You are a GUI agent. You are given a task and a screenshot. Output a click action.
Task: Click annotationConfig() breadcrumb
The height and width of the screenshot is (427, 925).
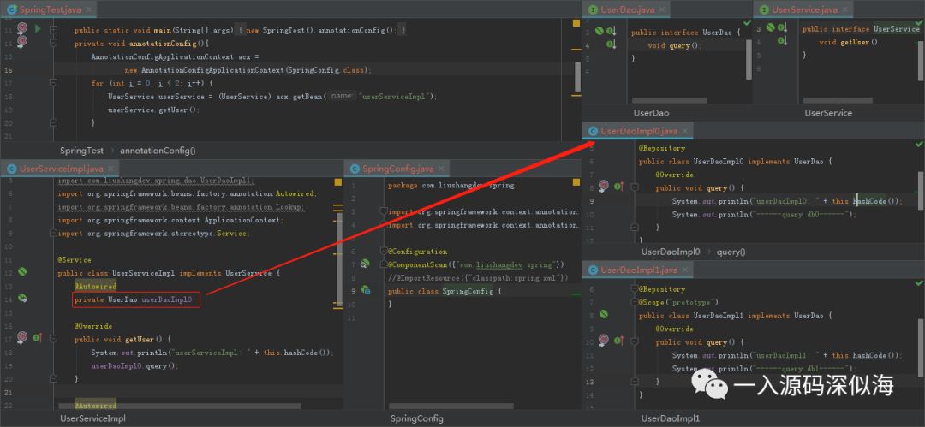(x=158, y=151)
